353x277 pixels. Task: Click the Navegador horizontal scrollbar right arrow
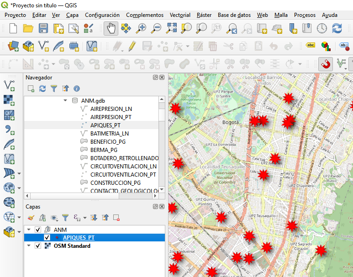click(x=155, y=196)
